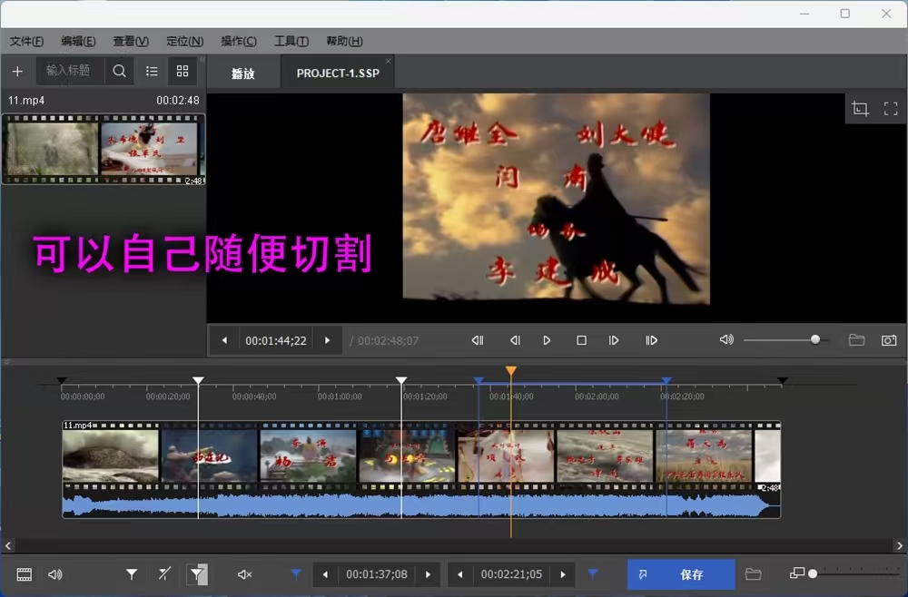This screenshot has height=597, width=908.
Task: Open the 工具(T) menu
Action: coord(291,41)
